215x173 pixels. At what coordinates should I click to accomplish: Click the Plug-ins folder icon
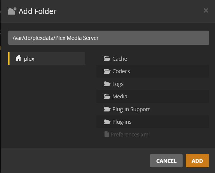click(x=107, y=122)
